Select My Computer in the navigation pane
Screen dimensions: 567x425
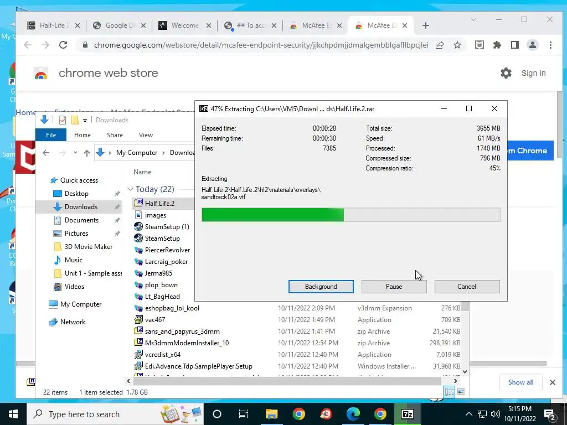[81, 304]
